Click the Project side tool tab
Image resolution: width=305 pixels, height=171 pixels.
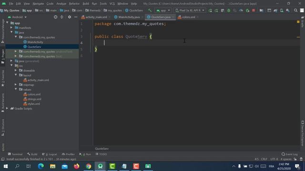[3, 56]
